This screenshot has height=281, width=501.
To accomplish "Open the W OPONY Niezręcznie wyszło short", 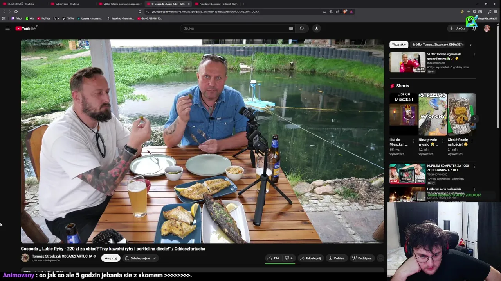I will 433,114.
